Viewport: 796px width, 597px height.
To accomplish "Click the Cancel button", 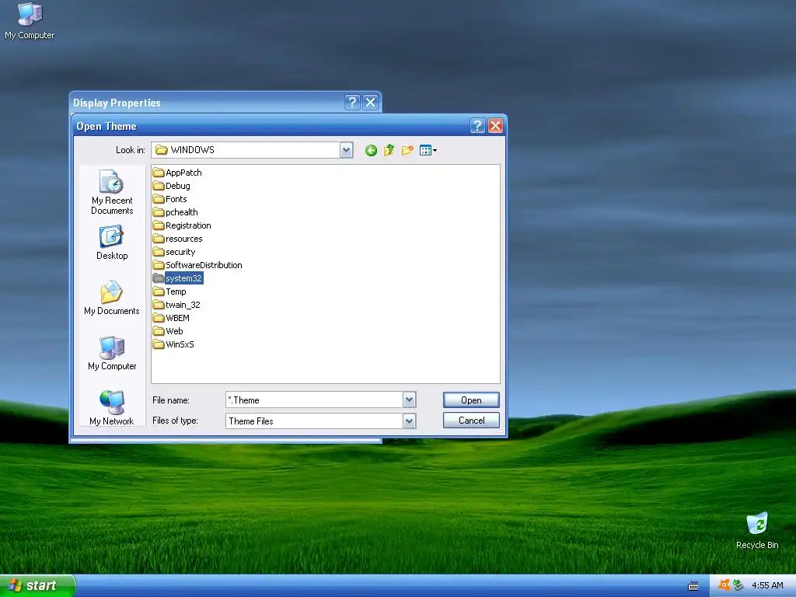I will [x=471, y=421].
